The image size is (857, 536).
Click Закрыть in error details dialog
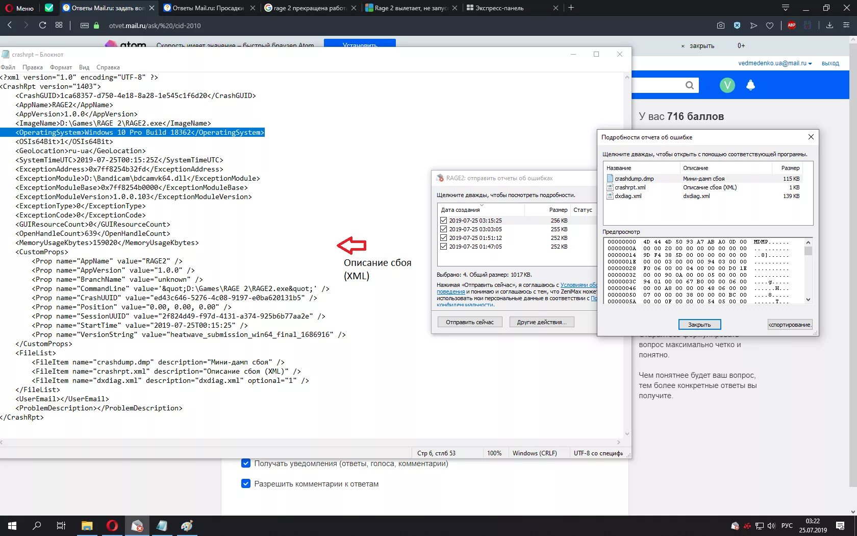(x=699, y=325)
